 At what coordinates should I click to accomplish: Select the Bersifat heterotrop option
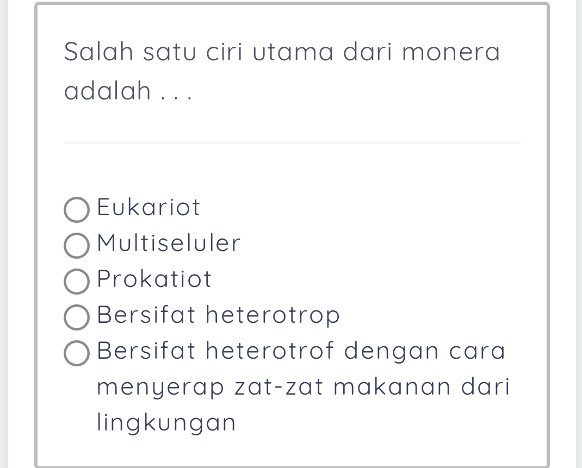pos(76,317)
